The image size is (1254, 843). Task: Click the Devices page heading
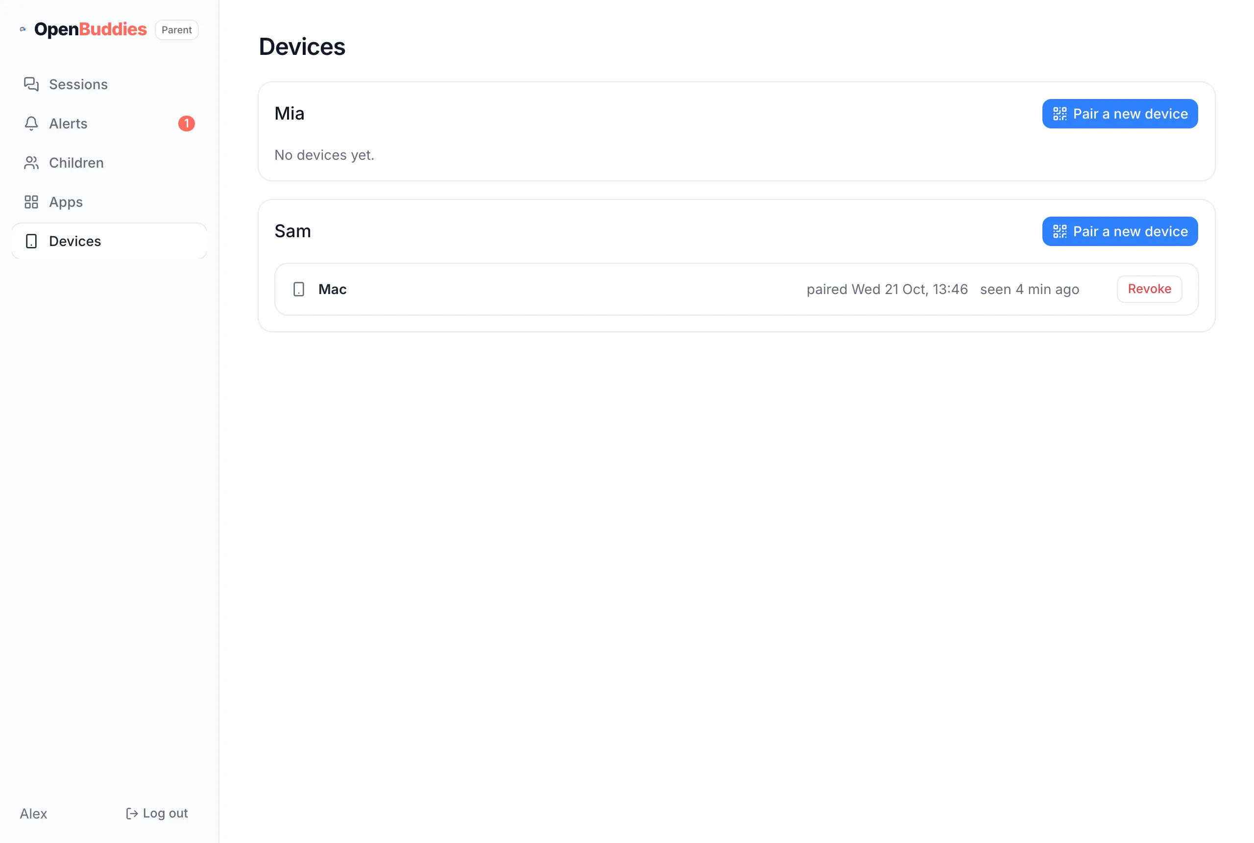302,47
